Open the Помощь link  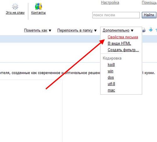pos(149,3)
